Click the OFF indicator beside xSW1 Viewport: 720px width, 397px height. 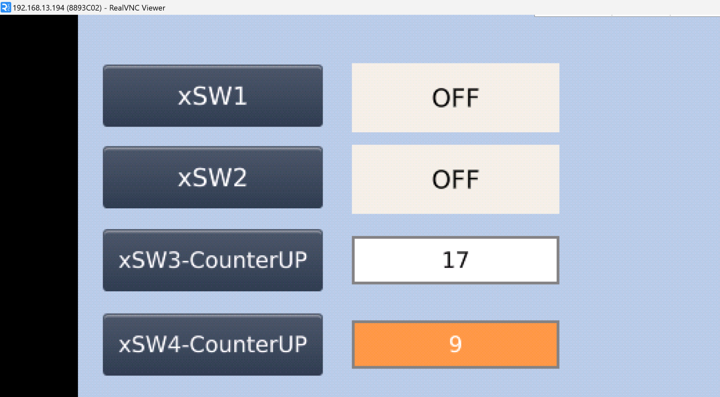(455, 98)
